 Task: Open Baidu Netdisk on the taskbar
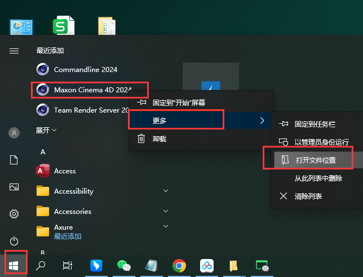coord(207,266)
